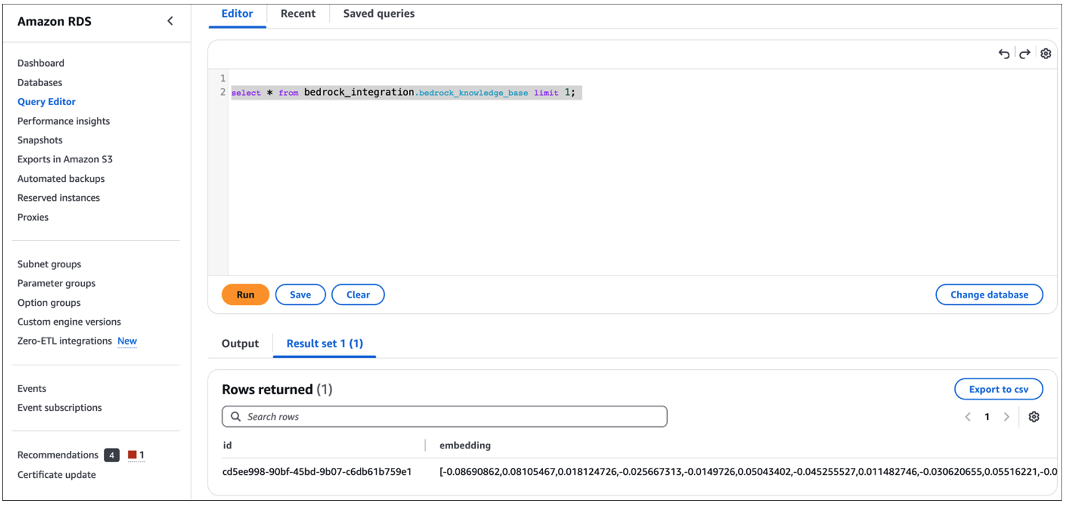Open query editor settings gear
This screenshot has height=505, width=1066.
click(1046, 54)
